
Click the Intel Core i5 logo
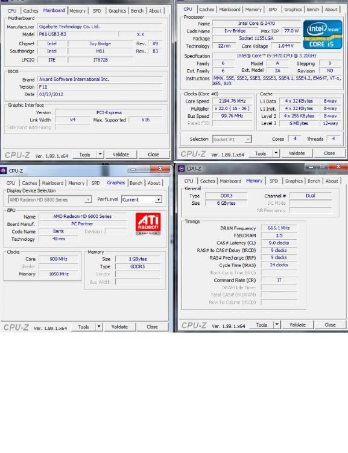(x=322, y=34)
